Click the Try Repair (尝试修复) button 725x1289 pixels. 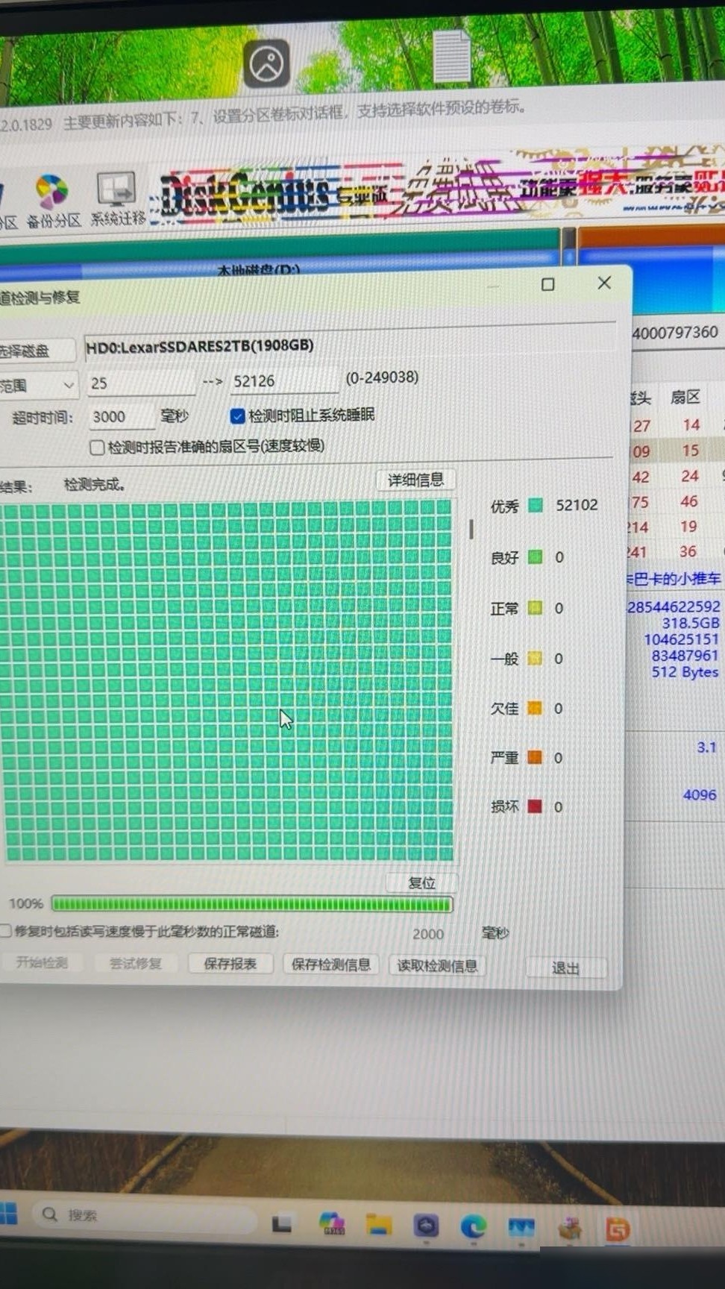(x=135, y=963)
